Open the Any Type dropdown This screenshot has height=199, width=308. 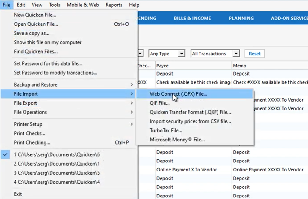[x=167, y=53]
